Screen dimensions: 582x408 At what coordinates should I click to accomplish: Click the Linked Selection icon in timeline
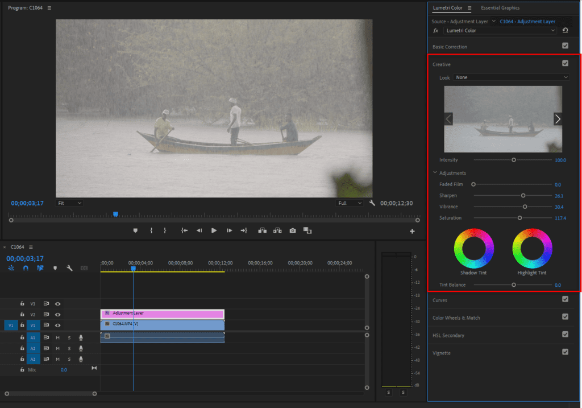40,267
